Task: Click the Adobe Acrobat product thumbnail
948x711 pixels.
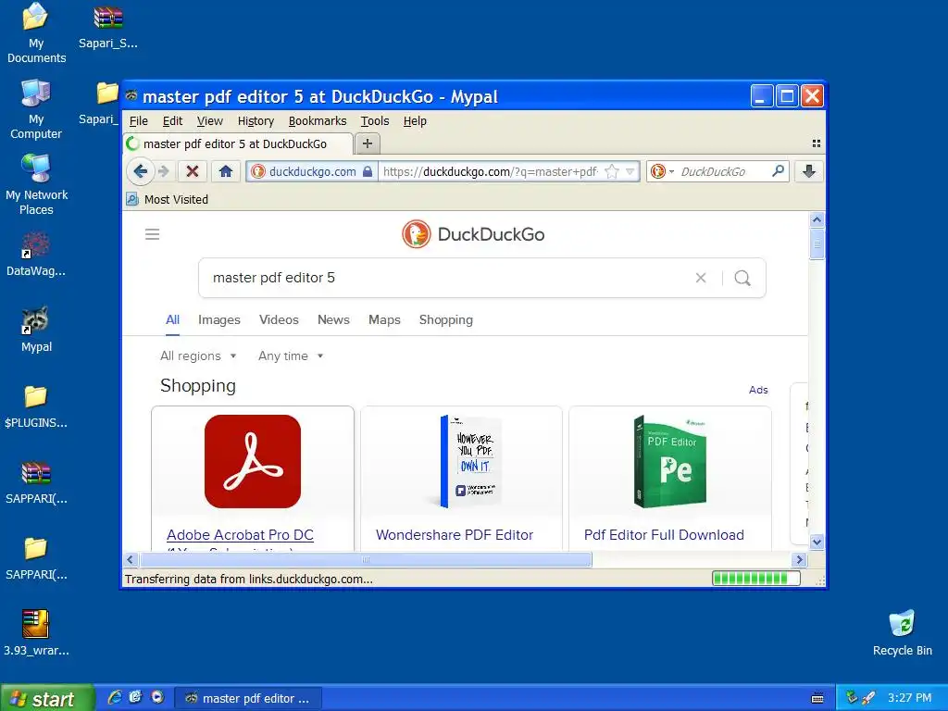Action: coord(253,461)
